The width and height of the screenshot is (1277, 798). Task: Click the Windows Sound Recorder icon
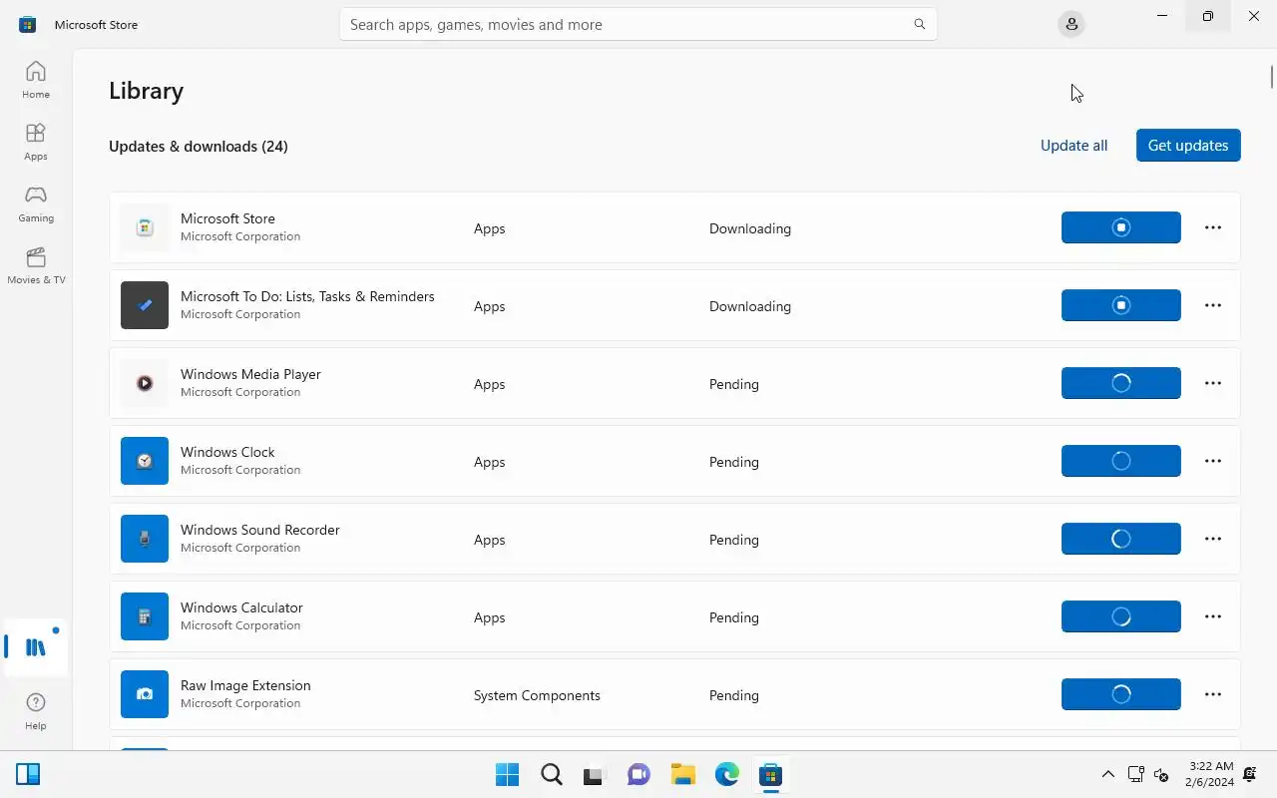click(145, 539)
